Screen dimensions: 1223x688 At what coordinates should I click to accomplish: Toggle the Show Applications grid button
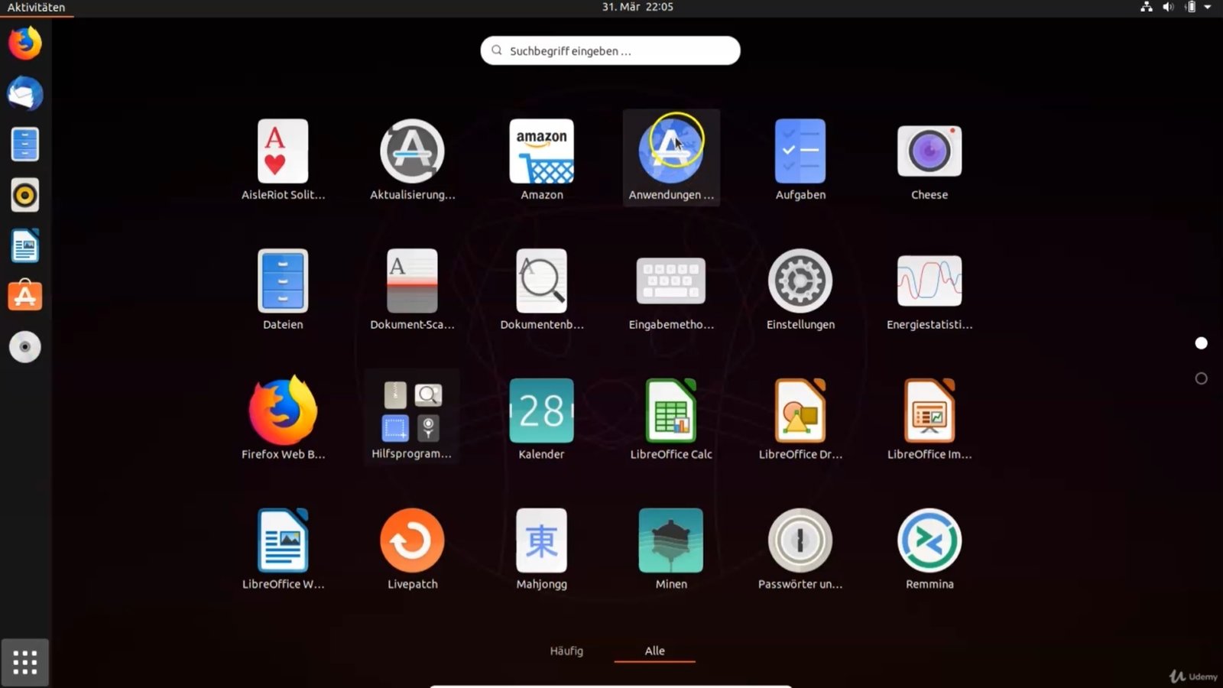25,662
